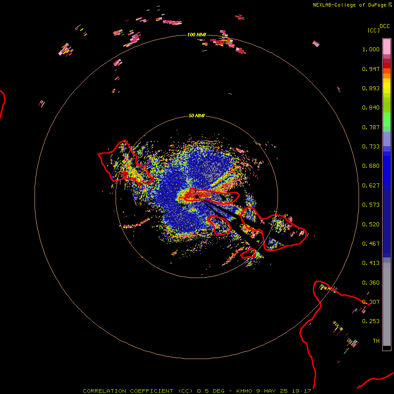Click the NEXLAB-College of DuPage header text

click(x=352, y=5)
